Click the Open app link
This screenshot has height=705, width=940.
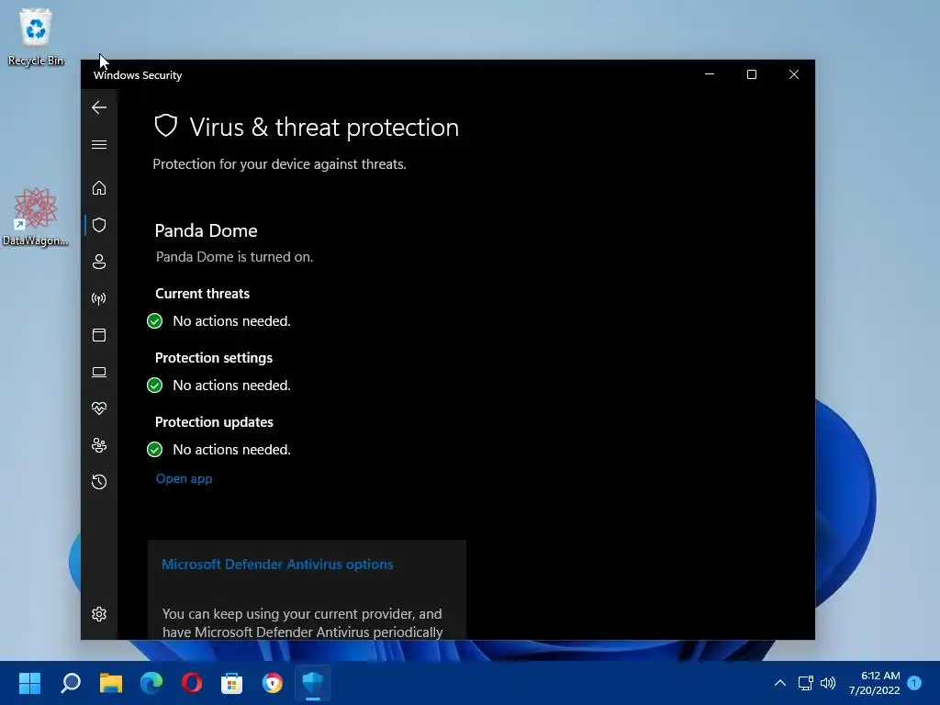tap(184, 478)
